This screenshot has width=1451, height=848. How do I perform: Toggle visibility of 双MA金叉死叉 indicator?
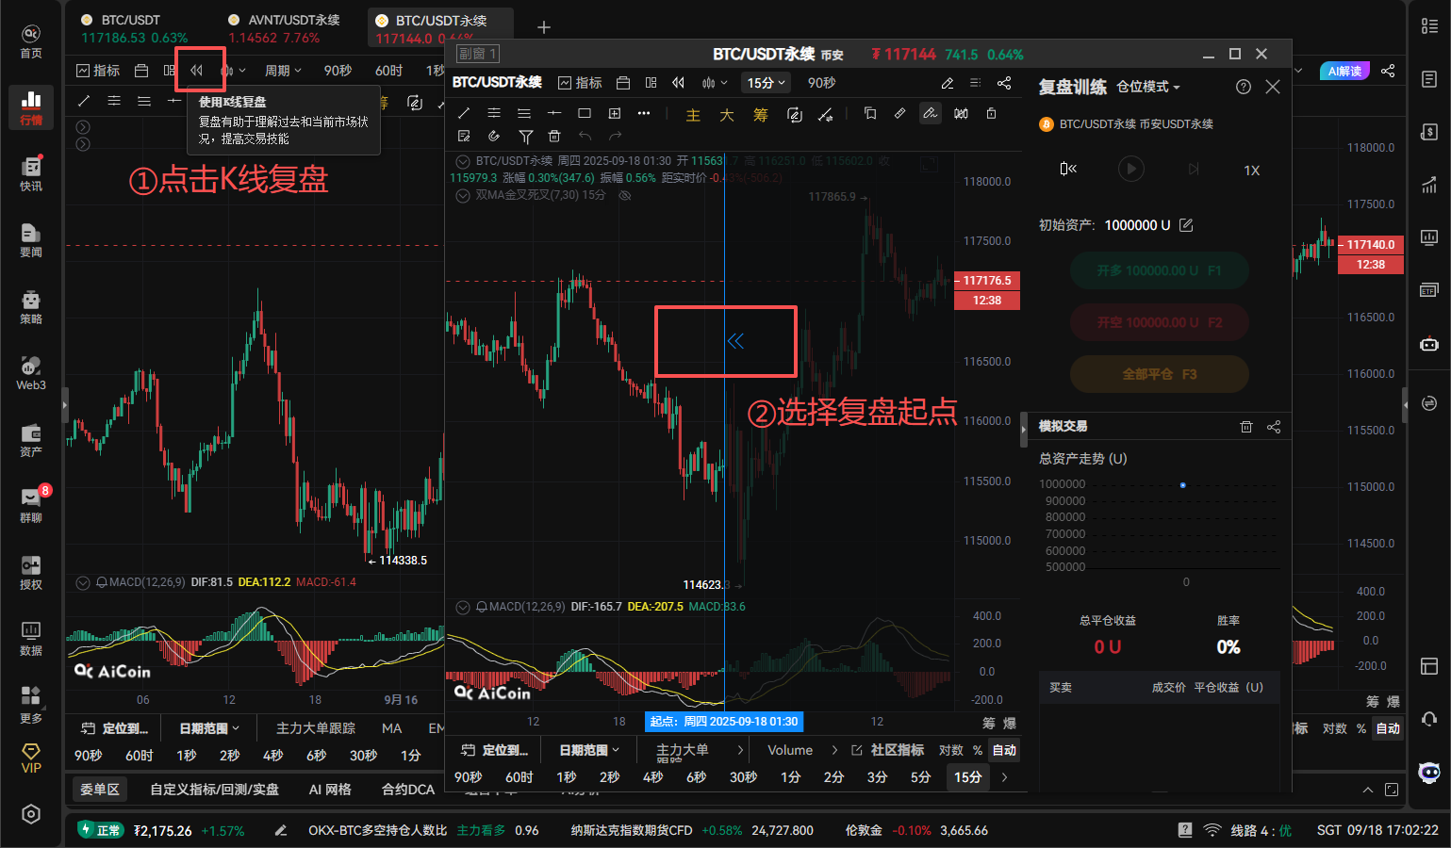pos(624,196)
